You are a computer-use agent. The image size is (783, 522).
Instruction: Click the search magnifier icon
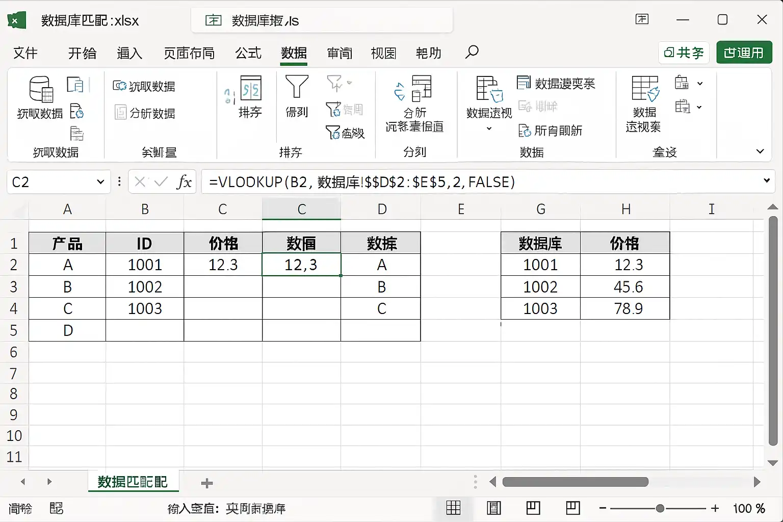472,52
